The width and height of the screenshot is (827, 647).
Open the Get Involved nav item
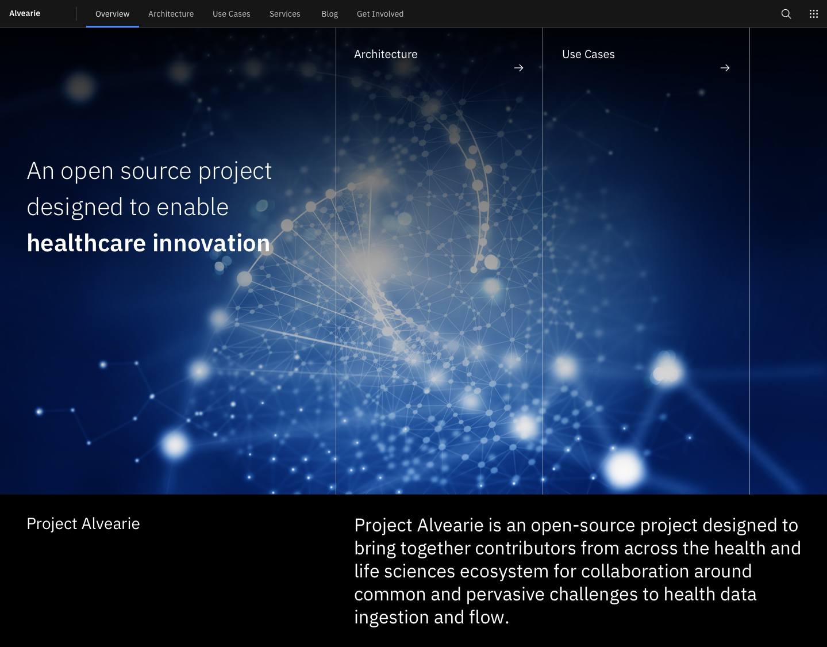click(380, 14)
